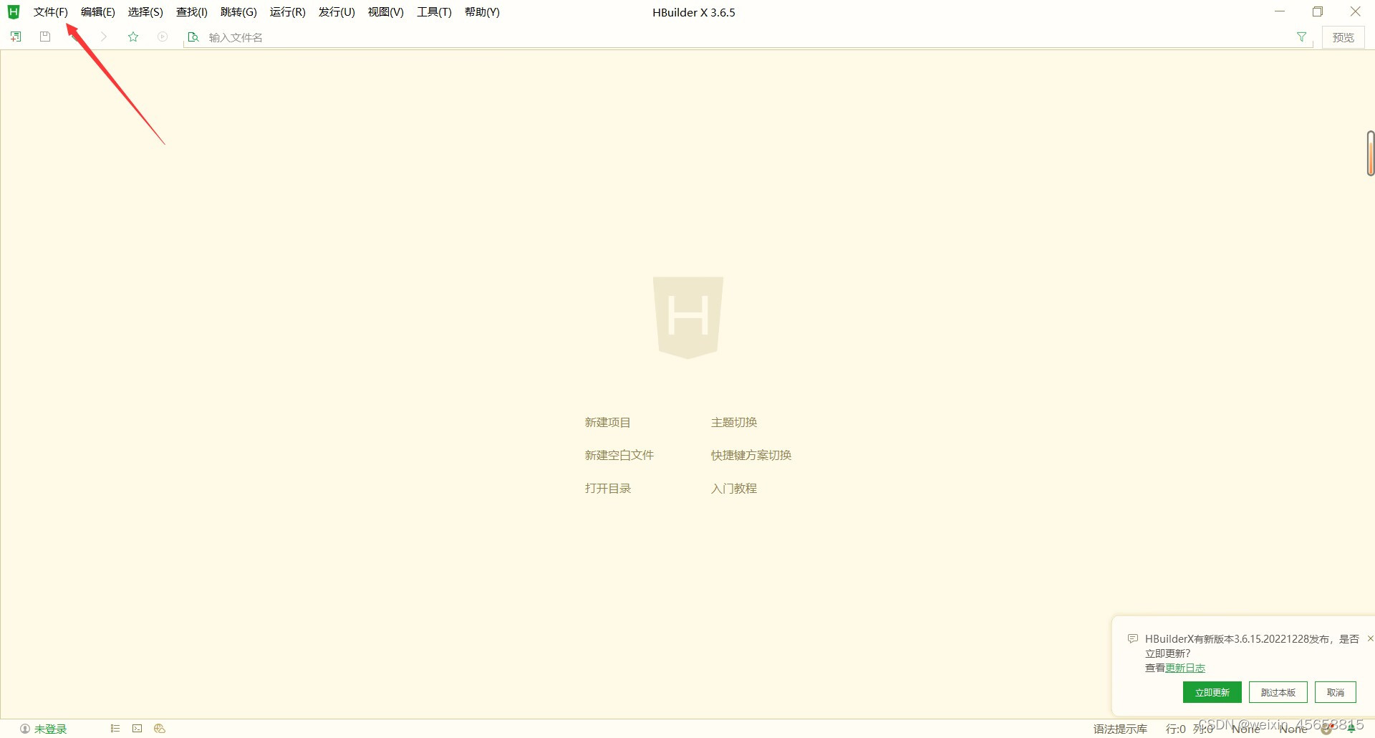Open the 运行(R) menu
This screenshot has width=1375, height=738.
pyautogui.click(x=288, y=12)
